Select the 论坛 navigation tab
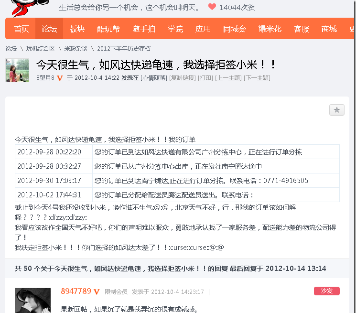 49,29
